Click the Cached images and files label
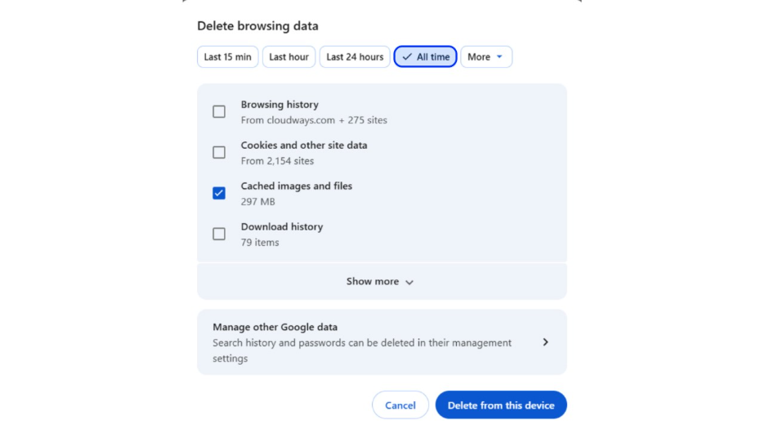Image resolution: width=765 pixels, height=430 pixels. point(296,186)
